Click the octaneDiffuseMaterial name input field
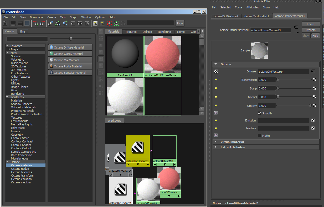This screenshot has height=207, width=324. point(270,30)
